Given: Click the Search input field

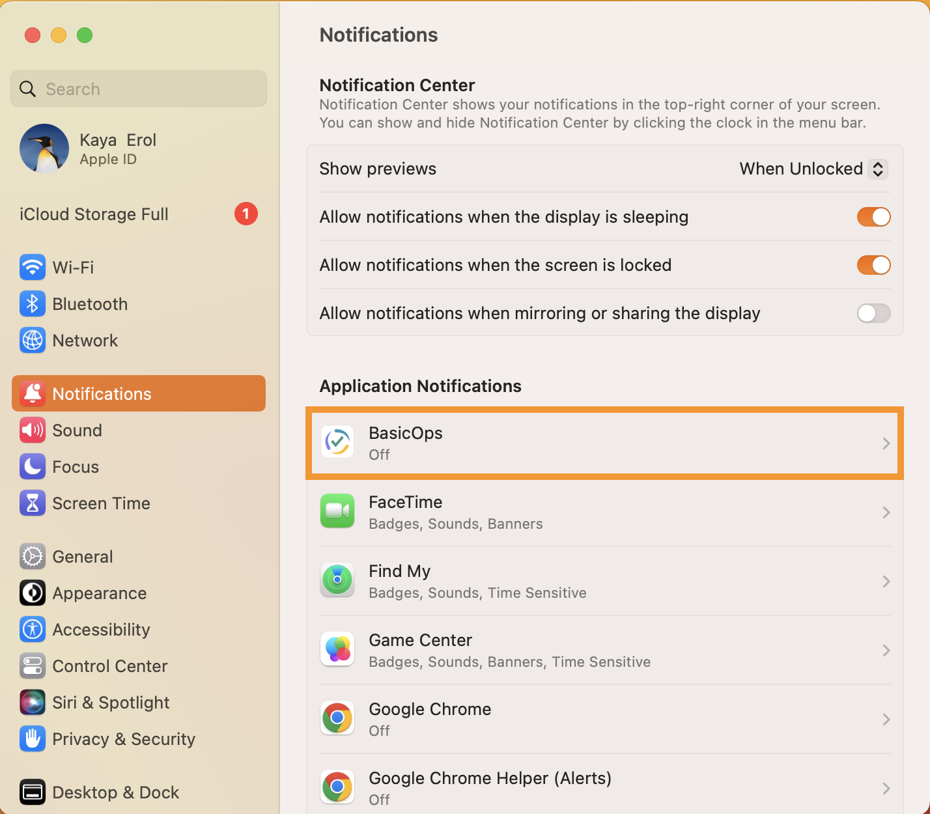Looking at the screenshot, I should [x=139, y=89].
